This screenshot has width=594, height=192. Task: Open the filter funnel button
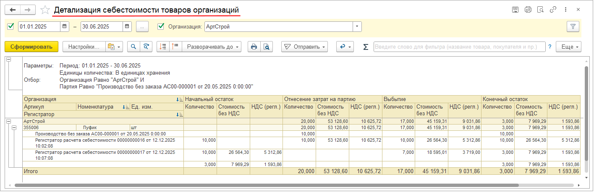tap(573, 26)
